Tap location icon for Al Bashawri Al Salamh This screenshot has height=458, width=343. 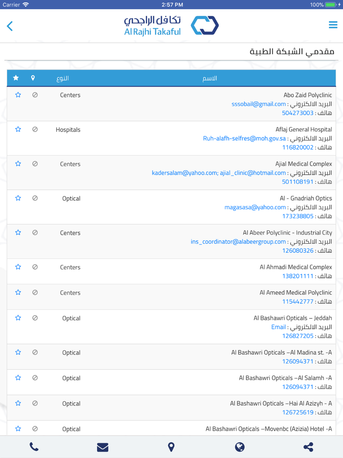pos(35,377)
